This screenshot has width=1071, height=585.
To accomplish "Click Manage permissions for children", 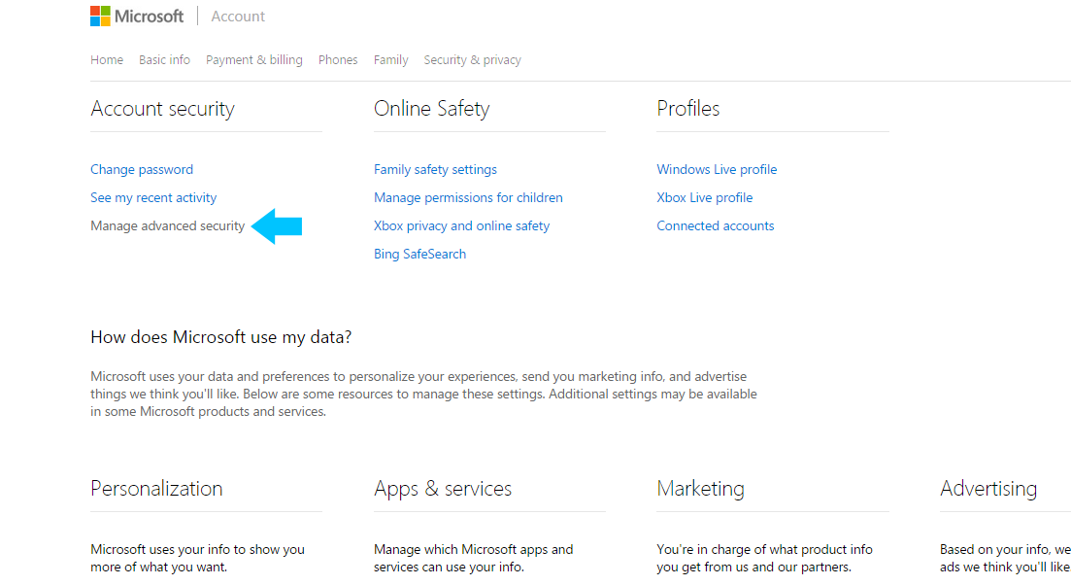I will [468, 197].
